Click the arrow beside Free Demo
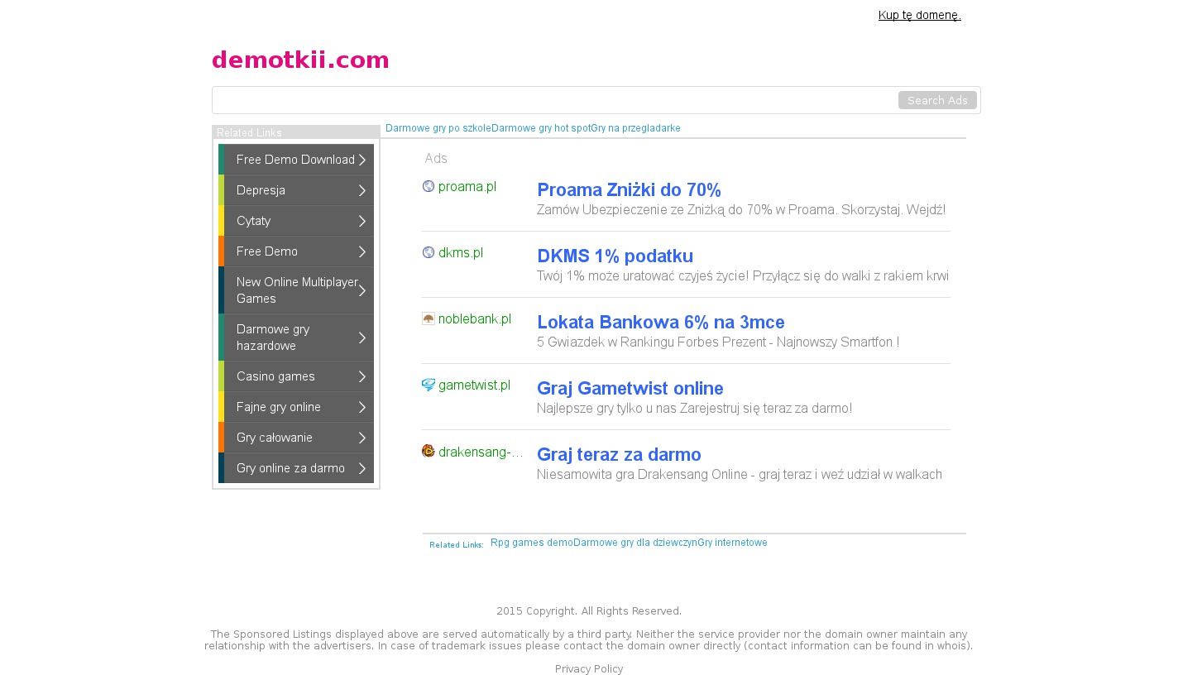Image resolution: width=1178 pixels, height=675 pixels. [362, 251]
